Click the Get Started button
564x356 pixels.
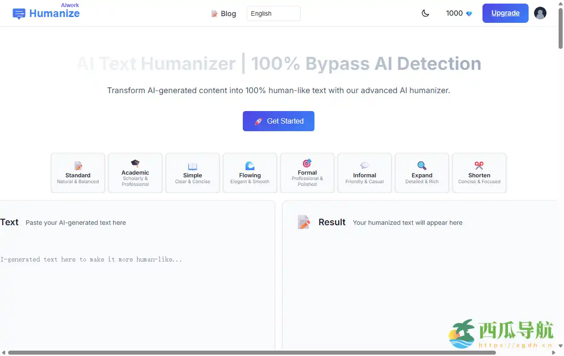278,121
